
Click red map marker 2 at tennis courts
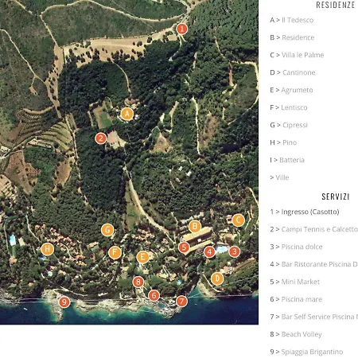point(101,138)
